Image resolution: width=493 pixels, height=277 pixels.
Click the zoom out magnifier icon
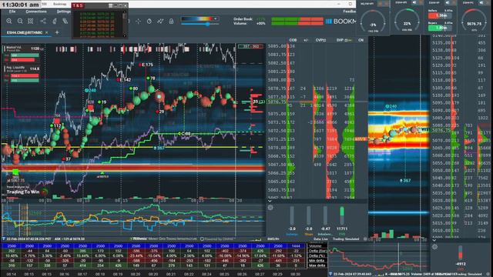(20, 22)
